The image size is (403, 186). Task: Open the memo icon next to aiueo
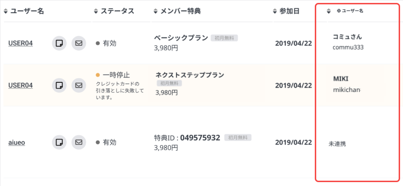tap(59, 142)
